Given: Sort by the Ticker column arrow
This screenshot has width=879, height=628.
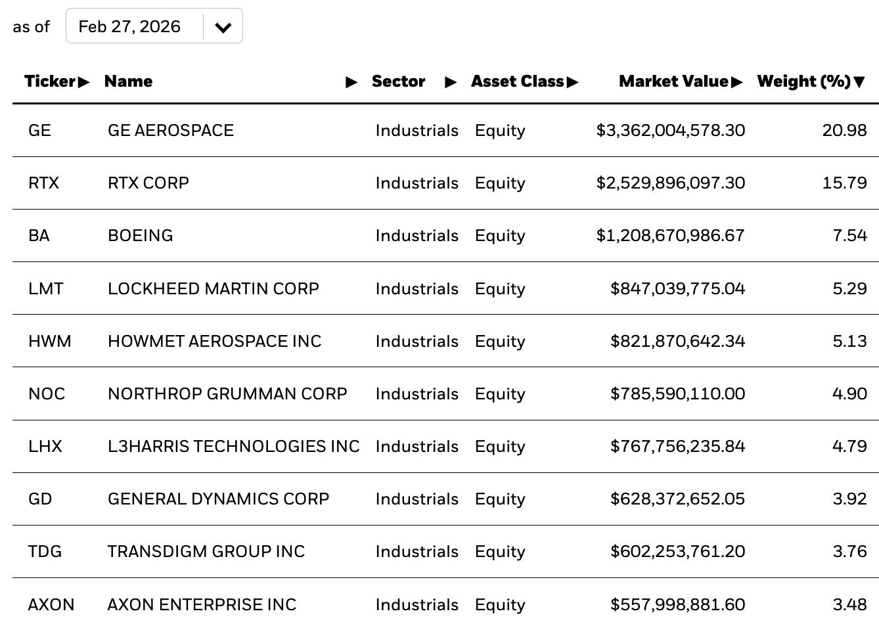Looking at the screenshot, I should pos(83,82).
